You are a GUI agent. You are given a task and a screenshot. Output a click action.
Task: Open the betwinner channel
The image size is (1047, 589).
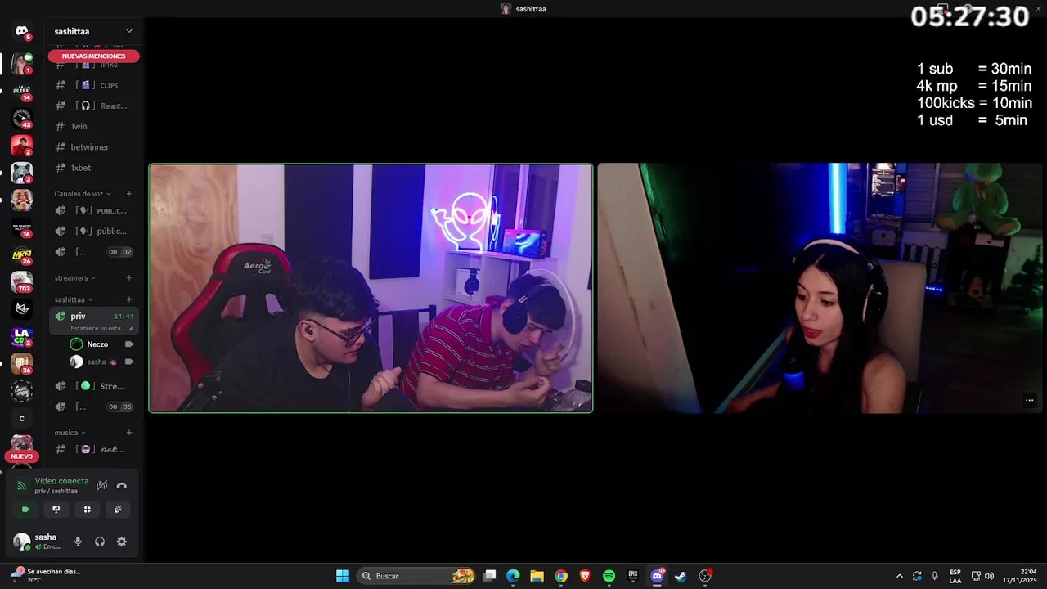coord(92,147)
